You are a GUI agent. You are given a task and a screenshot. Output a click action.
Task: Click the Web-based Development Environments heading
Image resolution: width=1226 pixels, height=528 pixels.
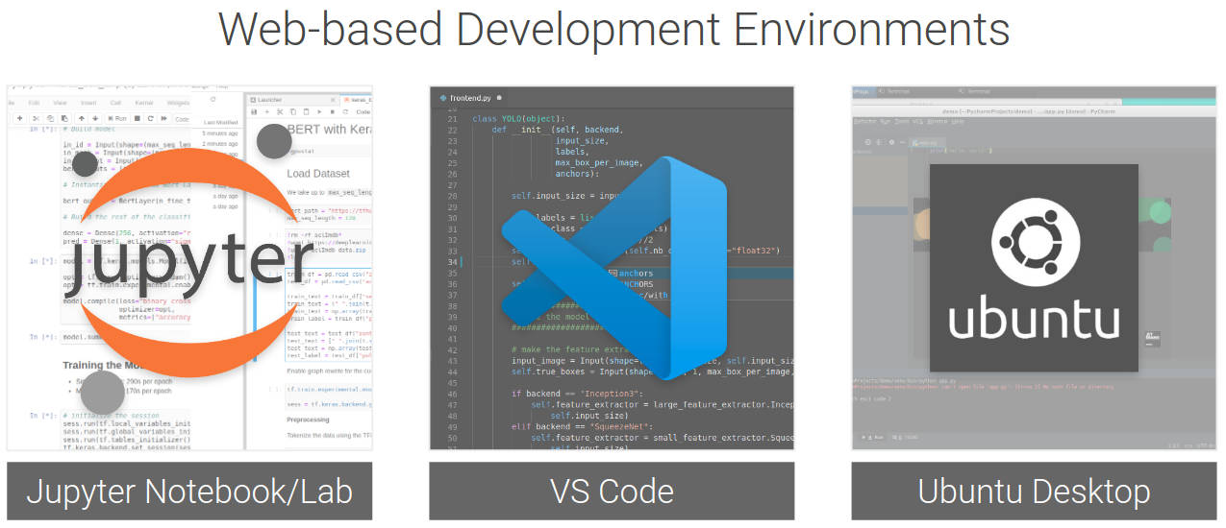pos(613,29)
